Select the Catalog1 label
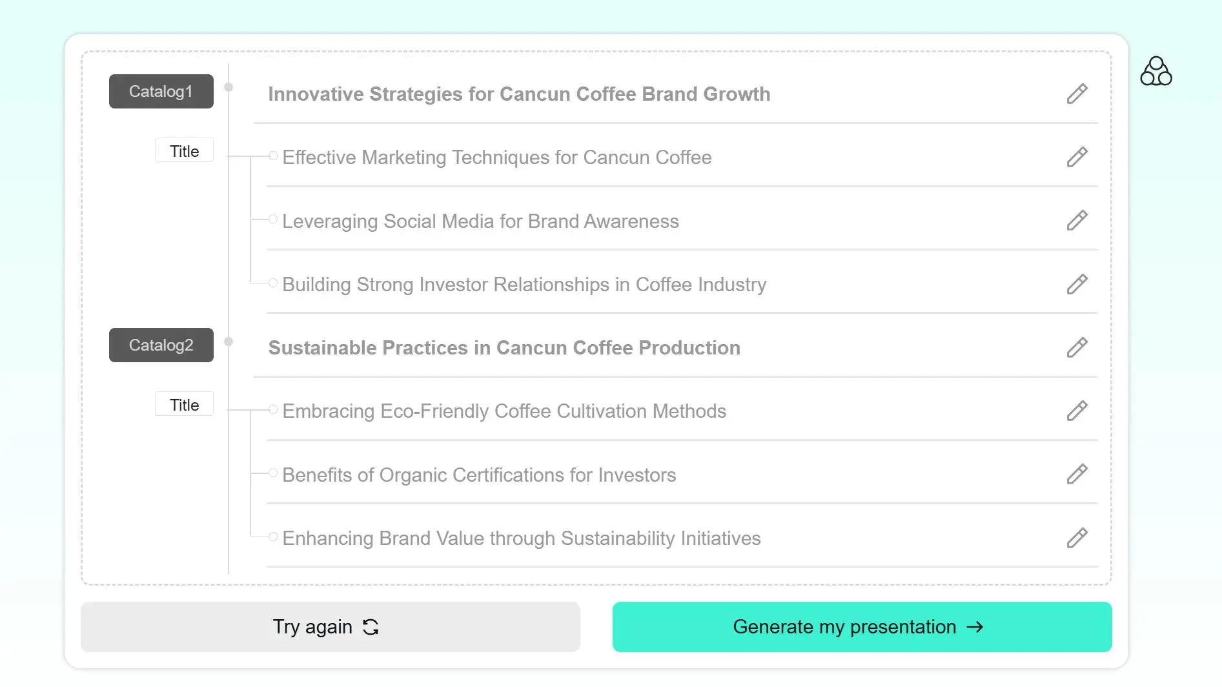 point(161,91)
